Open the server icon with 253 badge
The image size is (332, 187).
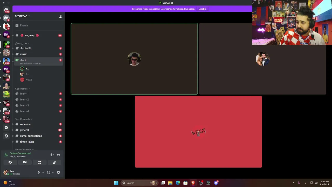pos(6,61)
